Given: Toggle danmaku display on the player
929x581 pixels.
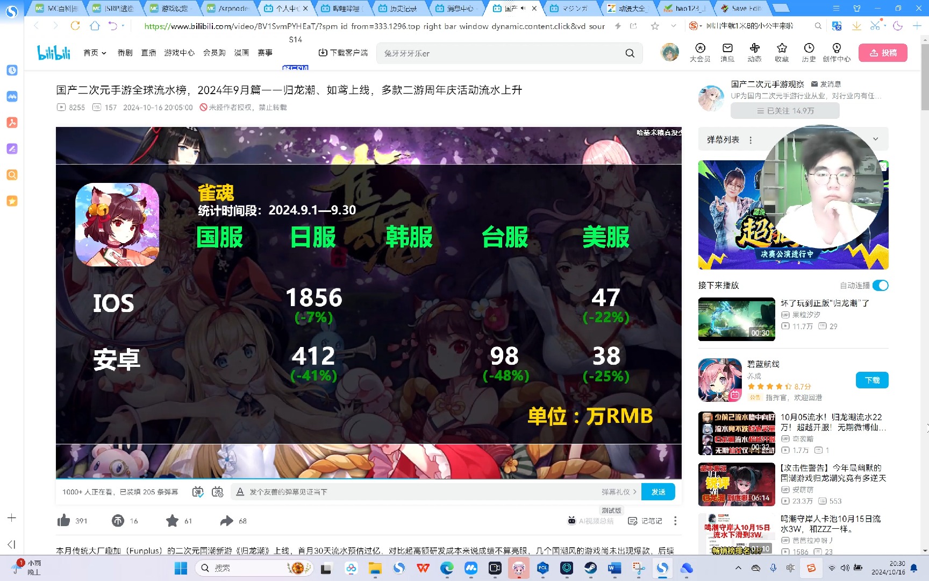Looking at the screenshot, I should point(198,492).
